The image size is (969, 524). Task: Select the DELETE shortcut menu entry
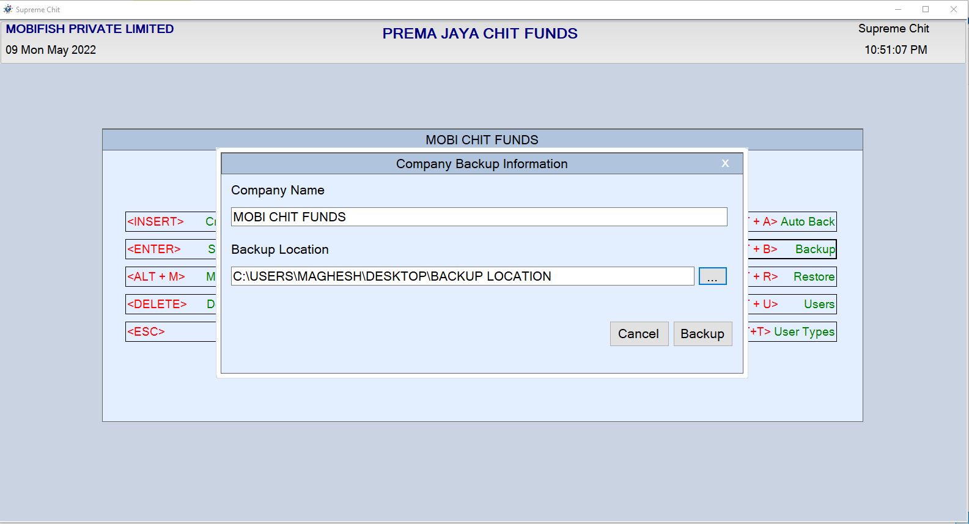click(171, 304)
